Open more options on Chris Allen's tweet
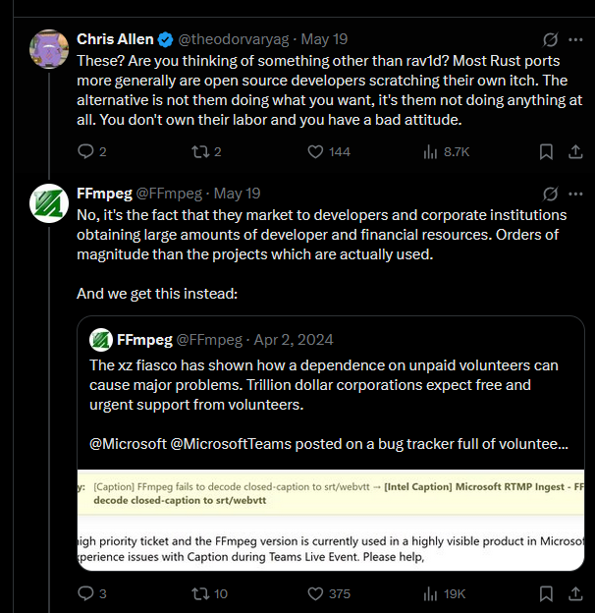 coord(575,39)
